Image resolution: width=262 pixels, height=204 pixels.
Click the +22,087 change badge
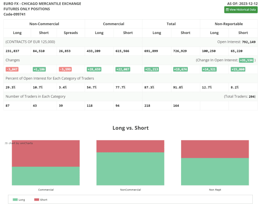[x=123, y=69]
